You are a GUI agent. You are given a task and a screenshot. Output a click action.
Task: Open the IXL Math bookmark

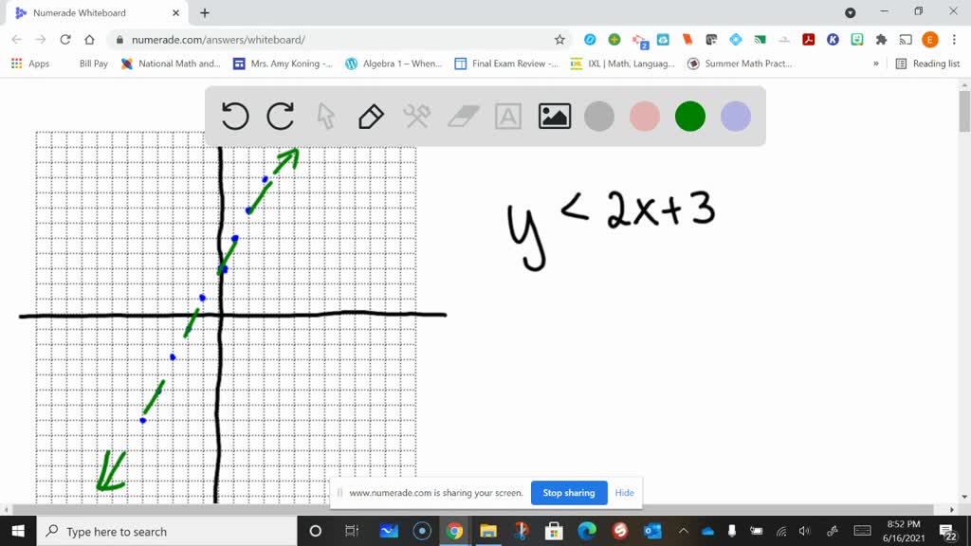coord(627,63)
